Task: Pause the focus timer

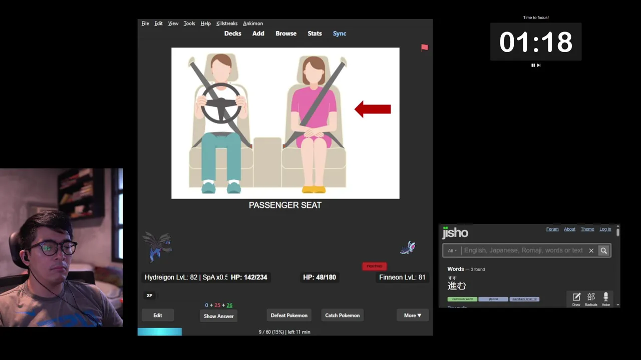Action: point(533,65)
